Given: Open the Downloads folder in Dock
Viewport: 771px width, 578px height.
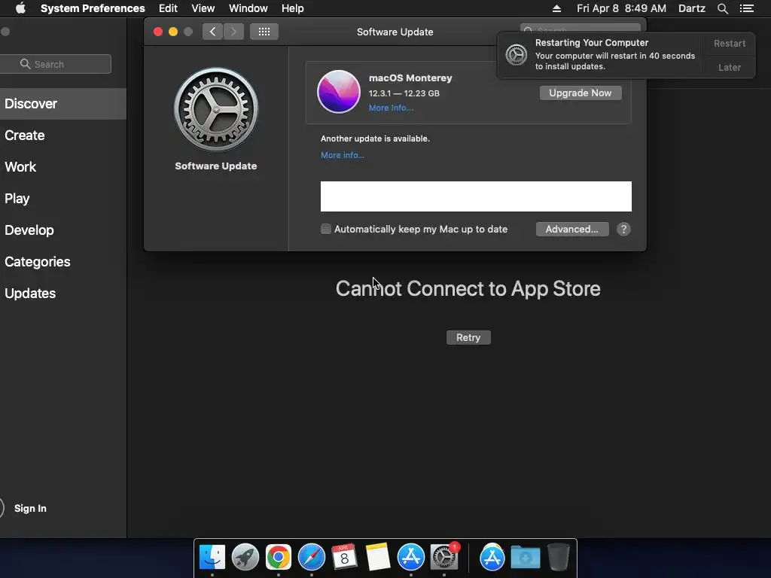Looking at the screenshot, I should (525, 558).
